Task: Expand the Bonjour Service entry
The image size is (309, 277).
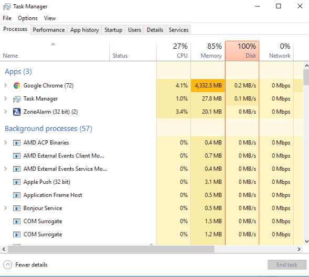Action: pos(6,208)
